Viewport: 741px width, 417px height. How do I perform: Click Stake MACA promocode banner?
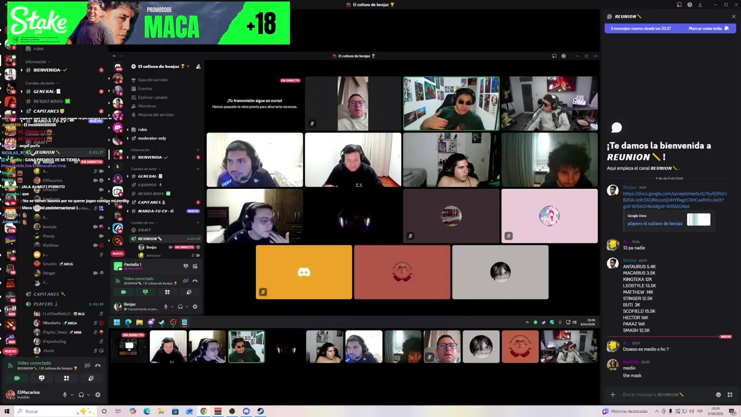click(149, 23)
